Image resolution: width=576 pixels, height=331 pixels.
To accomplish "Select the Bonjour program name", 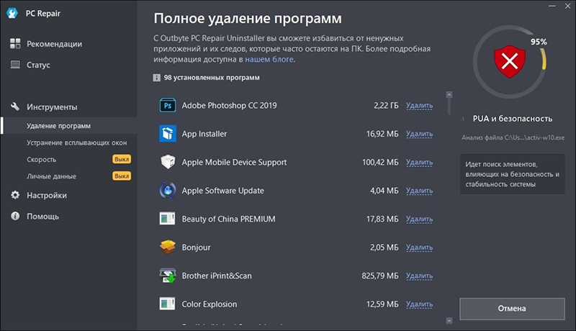I will pyautogui.click(x=196, y=248).
